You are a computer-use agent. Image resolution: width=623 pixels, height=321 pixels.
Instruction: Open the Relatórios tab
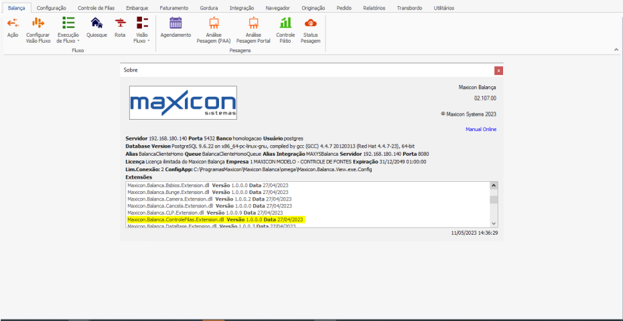(374, 8)
